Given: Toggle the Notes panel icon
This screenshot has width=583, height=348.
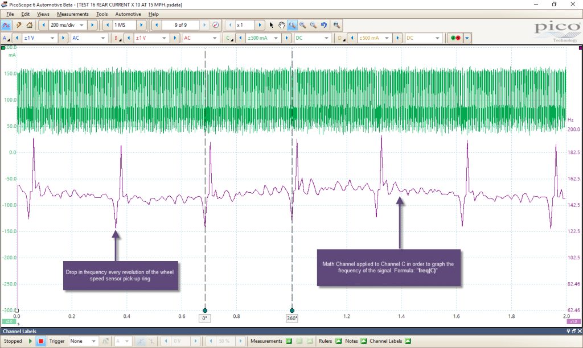Looking at the screenshot, I should [x=364, y=341].
